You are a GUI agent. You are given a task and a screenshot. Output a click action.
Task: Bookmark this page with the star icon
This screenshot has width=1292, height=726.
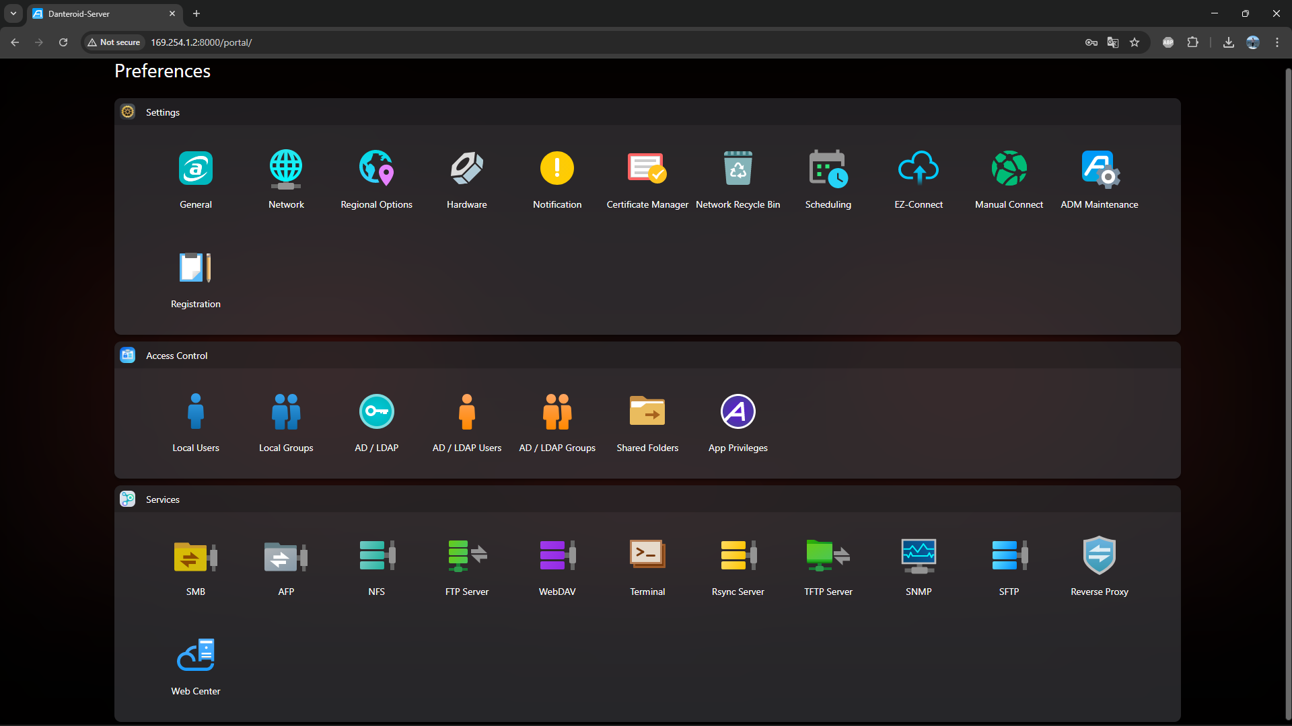pyautogui.click(x=1135, y=42)
